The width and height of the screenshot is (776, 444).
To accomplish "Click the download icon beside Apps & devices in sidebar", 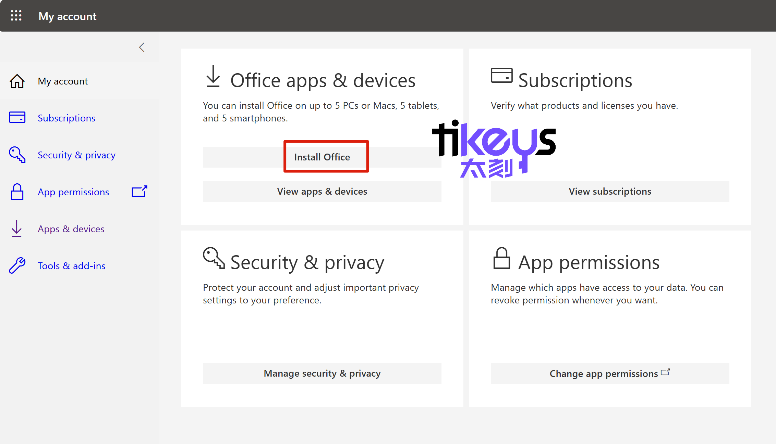I will pos(16,228).
